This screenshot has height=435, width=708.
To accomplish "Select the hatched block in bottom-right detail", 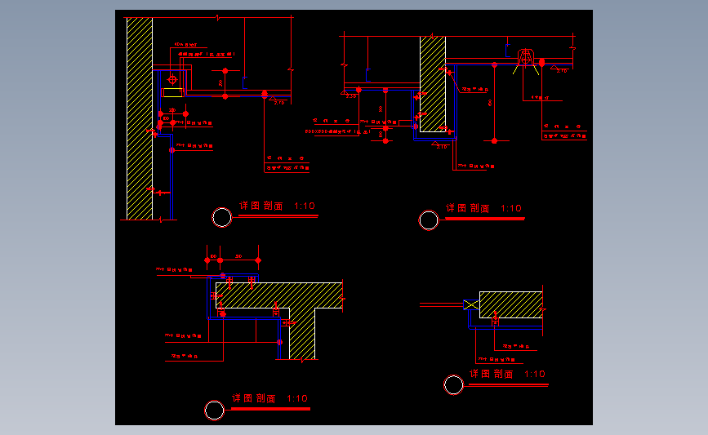I will [510, 304].
